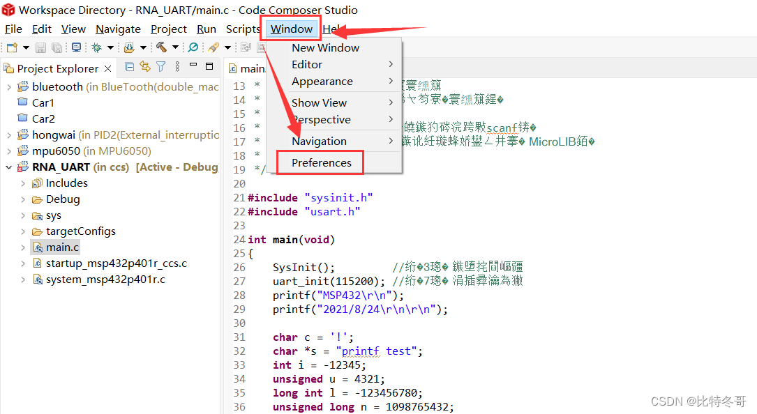The height and width of the screenshot is (414, 757).
Task: Open dropdown beside folder-braces icon
Action: point(144,47)
